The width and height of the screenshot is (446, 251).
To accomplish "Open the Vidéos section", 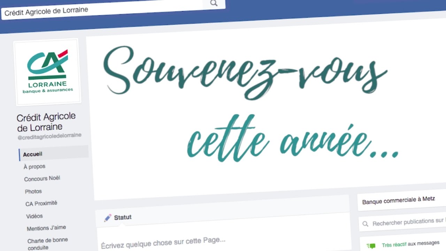I will point(34,216).
